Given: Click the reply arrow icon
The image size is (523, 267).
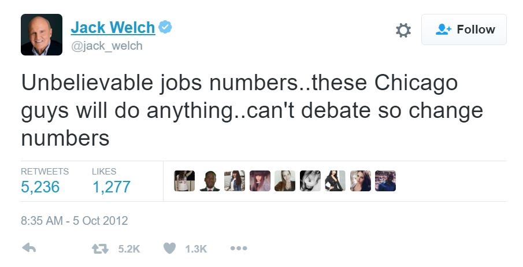Looking at the screenshot, I should (x=28, y=248).
